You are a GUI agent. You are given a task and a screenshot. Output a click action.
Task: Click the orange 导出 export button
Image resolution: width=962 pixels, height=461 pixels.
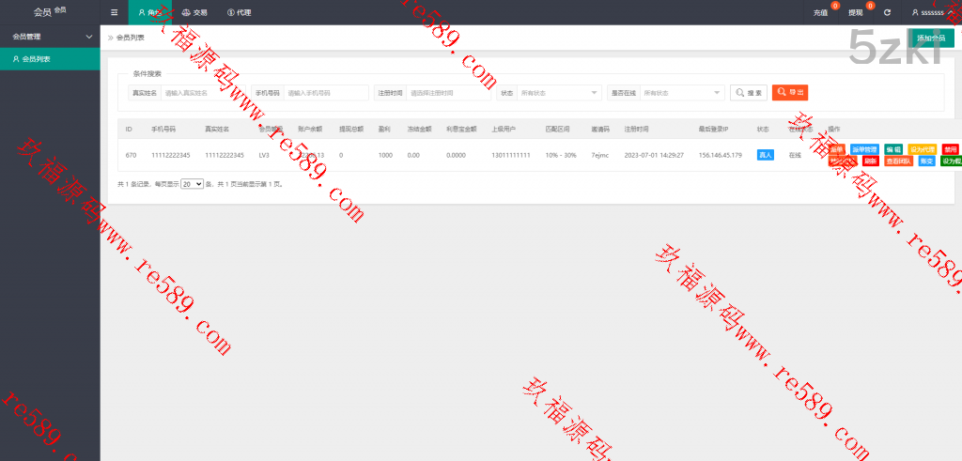(789, 93)
